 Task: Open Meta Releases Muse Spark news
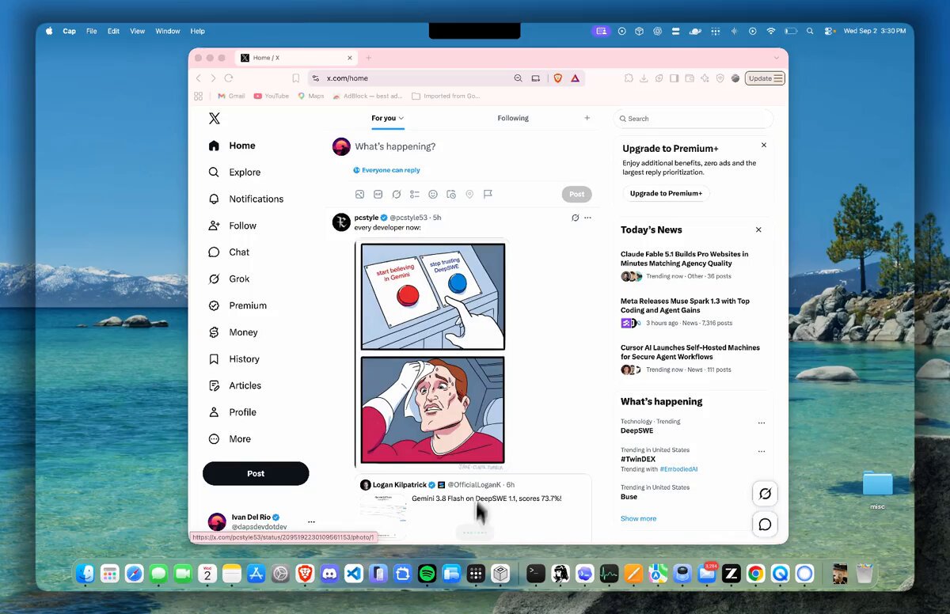click(685, 305)
